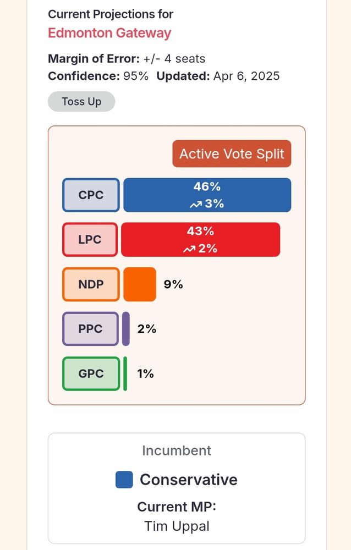Select the LPC party label
This screenshot has height=550, width=351.
(90, 240)
